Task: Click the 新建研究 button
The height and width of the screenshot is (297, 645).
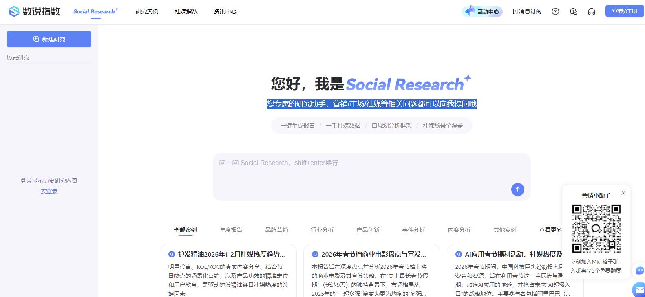Action: [49, 39]
